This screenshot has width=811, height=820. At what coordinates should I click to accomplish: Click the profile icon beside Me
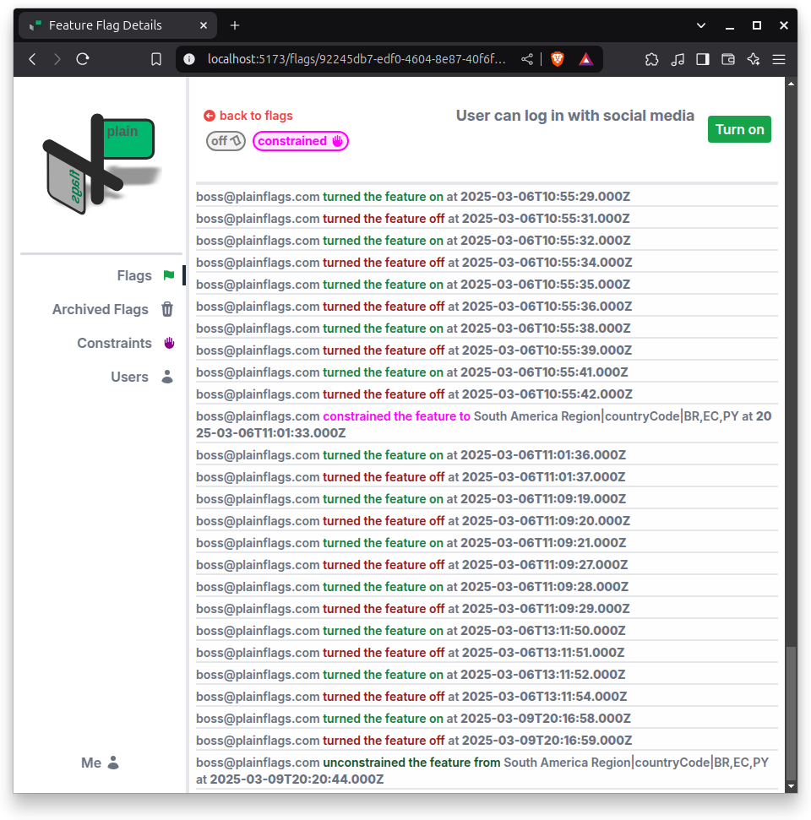pos(113,763)
